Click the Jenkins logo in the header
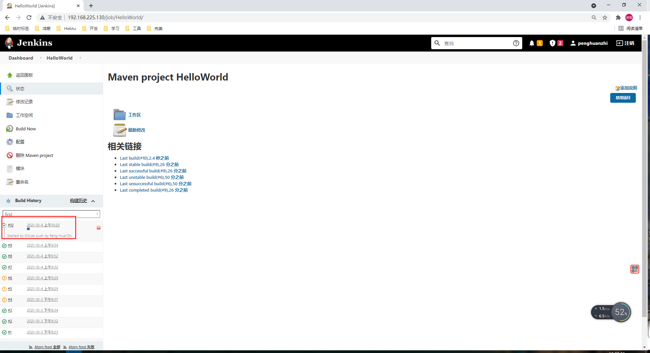Screen dimensions: 650x353 29,43
